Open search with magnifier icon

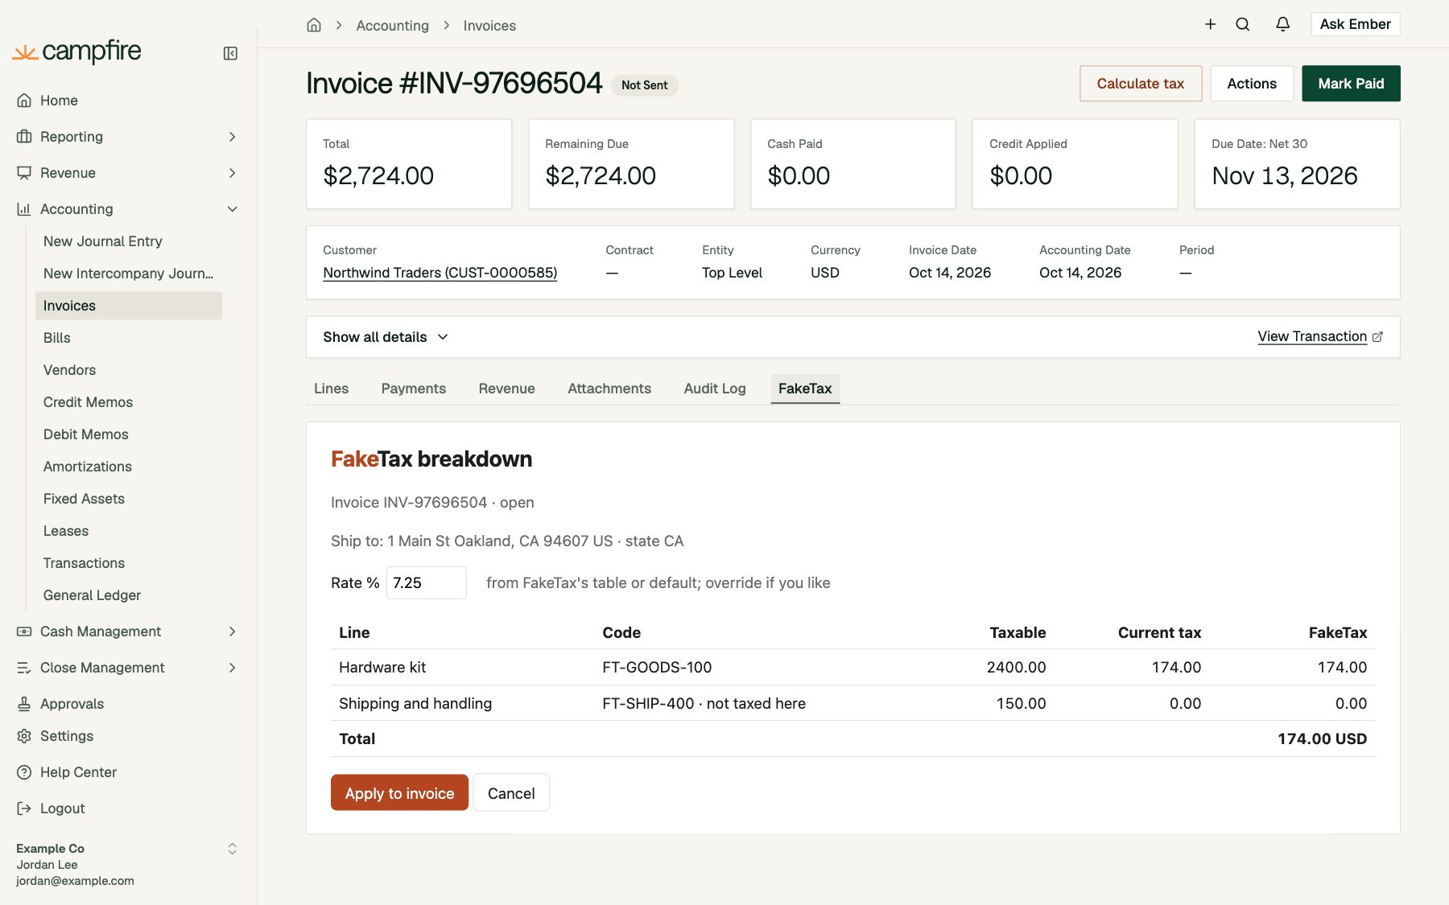[1243, 24]
